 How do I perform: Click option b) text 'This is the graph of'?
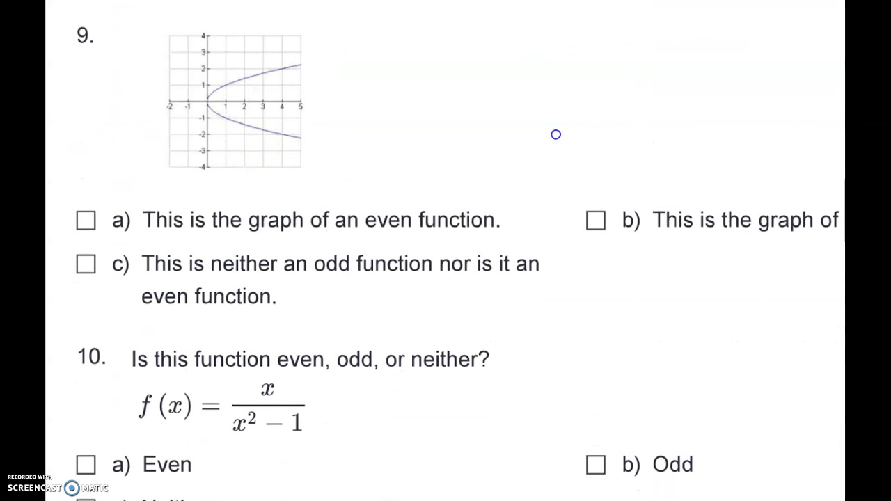tap(745, 221)
